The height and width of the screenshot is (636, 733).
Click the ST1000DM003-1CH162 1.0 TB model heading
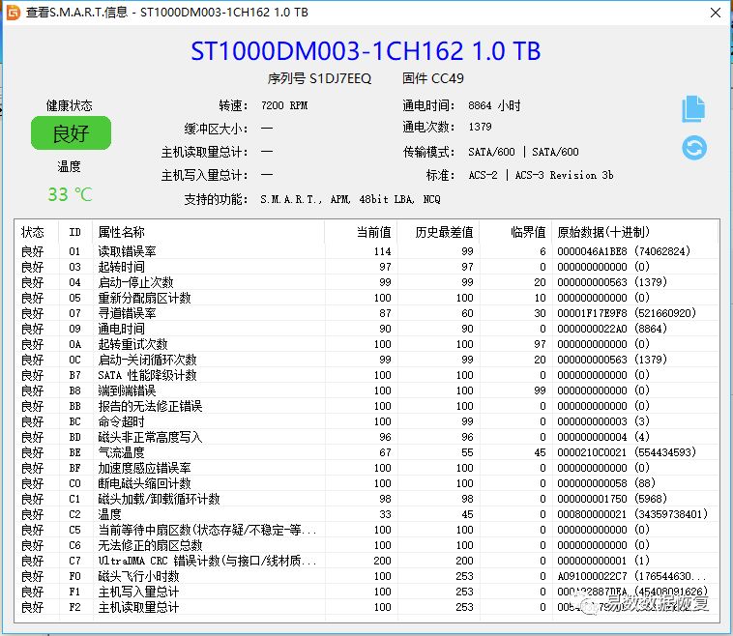click(366, 50)
